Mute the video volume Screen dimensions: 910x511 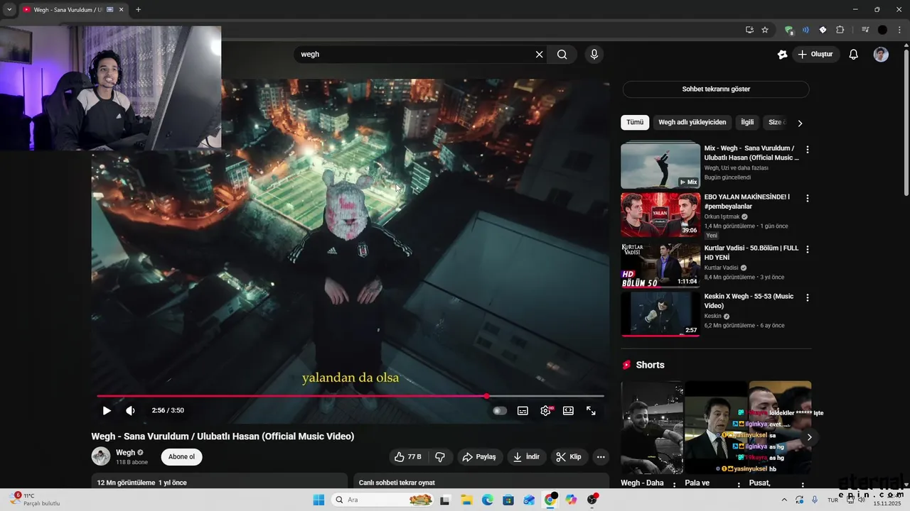coord(131,410)
